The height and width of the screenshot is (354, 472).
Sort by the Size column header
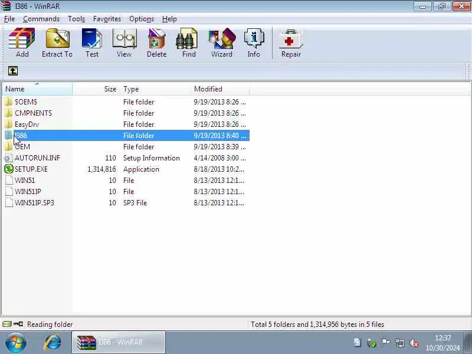pos(96,89)
